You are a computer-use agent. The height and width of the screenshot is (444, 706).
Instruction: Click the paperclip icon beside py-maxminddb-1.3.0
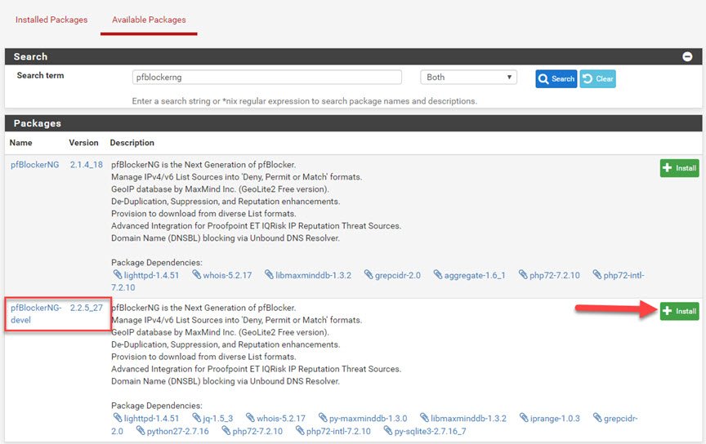point(323,417)
